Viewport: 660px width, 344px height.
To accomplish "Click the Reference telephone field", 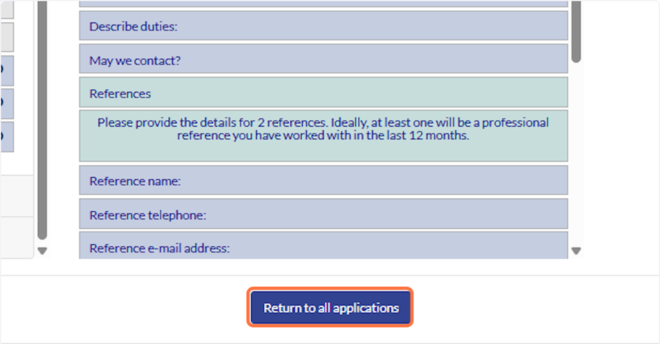I will click(323, 215).
